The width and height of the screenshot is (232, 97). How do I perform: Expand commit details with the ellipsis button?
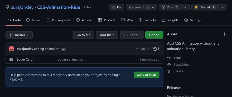pyautogui.click(x=64, y=49)
